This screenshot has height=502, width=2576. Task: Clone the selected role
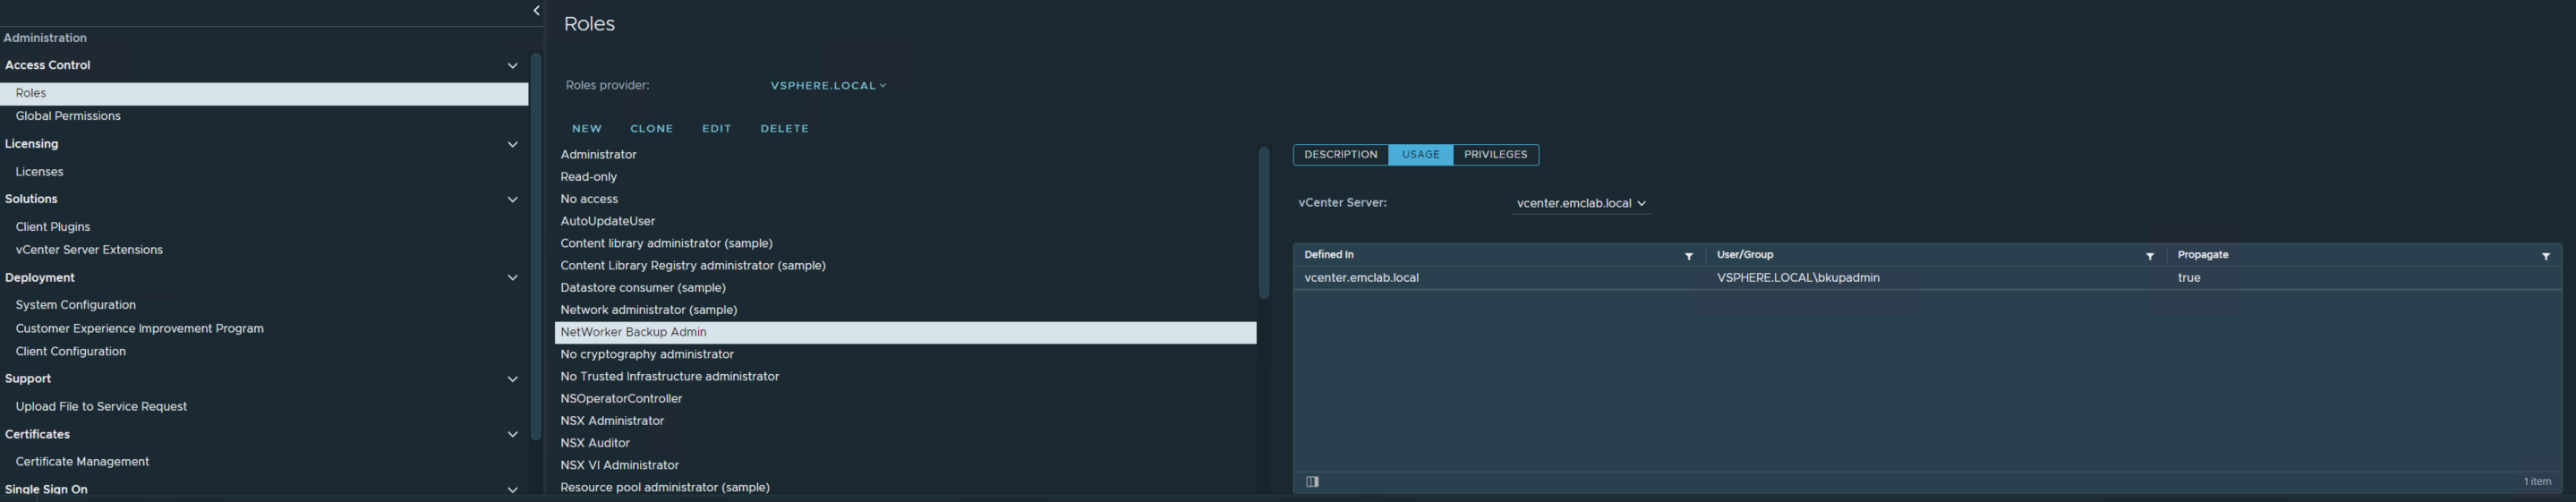pos(651,129)
